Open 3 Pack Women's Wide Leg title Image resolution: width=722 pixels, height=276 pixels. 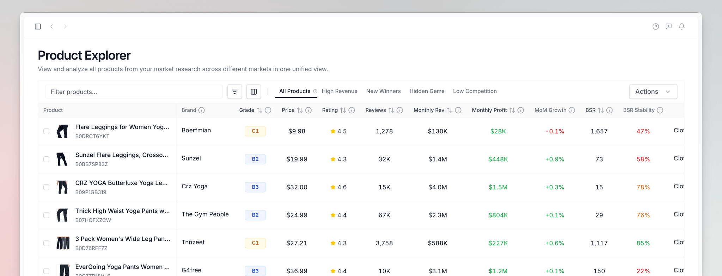coord(123,239)
